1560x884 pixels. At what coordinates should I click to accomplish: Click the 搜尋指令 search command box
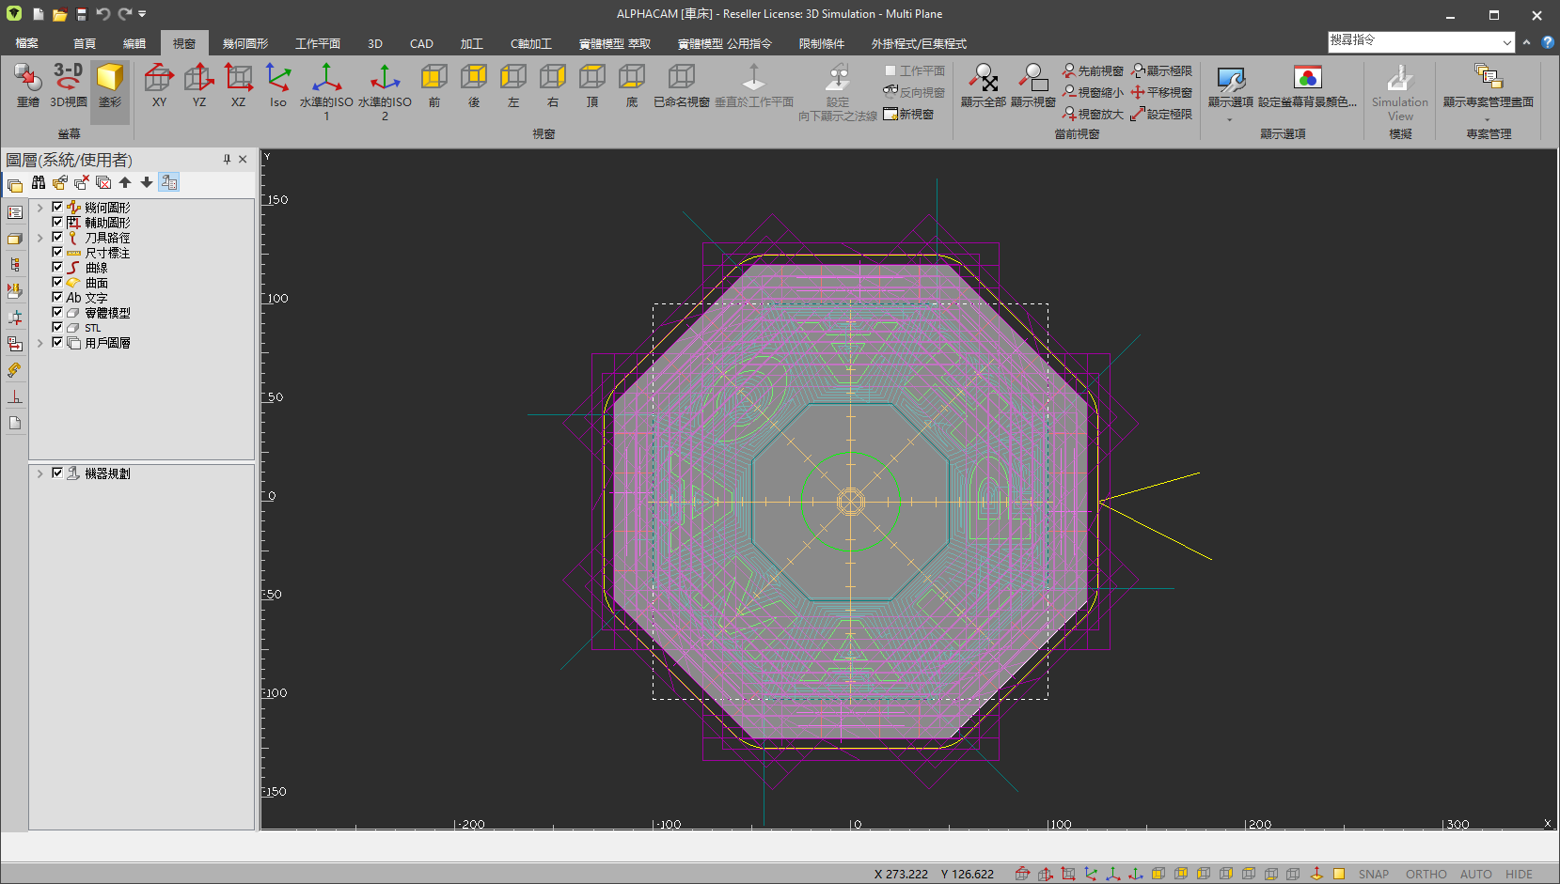point(1413,41)
